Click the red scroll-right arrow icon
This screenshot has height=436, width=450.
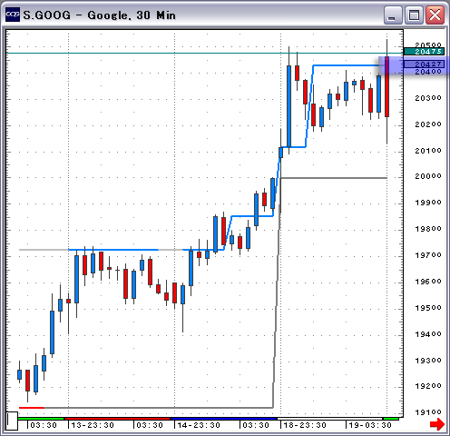tap(437, 423)
